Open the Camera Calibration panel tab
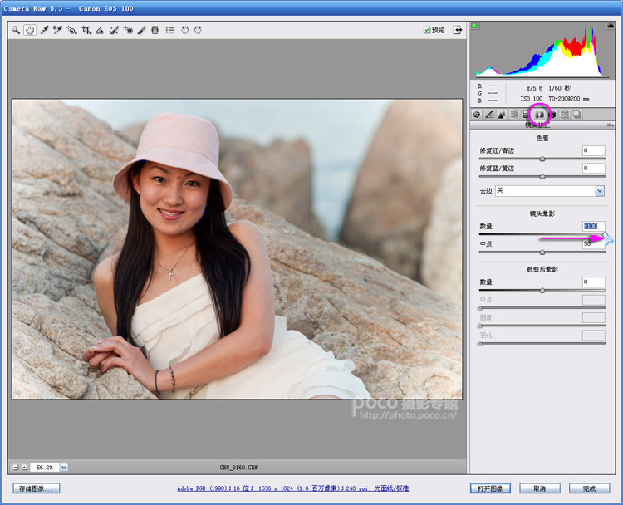623x505 pixels. pyautogui.click(x=552, y=115)
